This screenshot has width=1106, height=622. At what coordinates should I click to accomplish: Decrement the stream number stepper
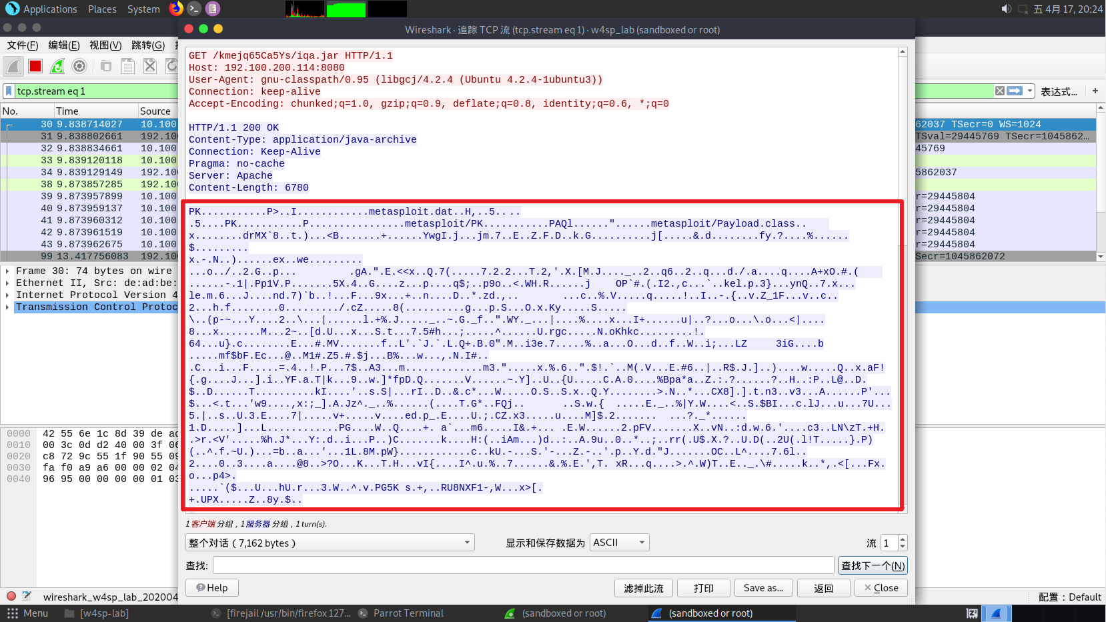pos(903,547)
